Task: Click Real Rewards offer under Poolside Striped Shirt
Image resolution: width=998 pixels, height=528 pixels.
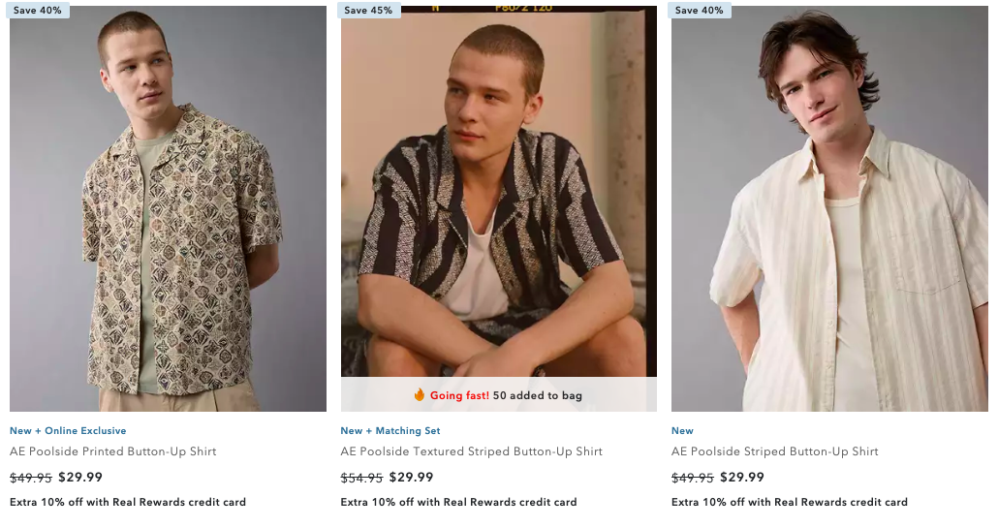Action: tap(789, 503)
